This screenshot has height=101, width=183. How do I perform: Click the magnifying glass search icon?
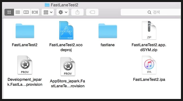point(149,12)
